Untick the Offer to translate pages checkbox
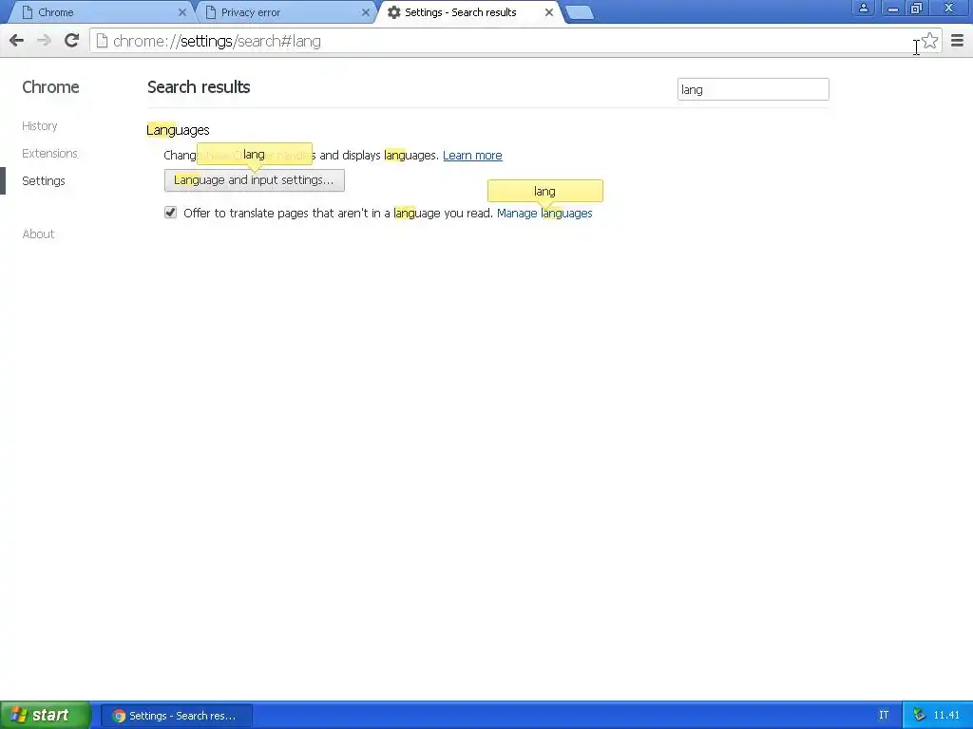This screenshot has width=973, height=729. [171, 213]
